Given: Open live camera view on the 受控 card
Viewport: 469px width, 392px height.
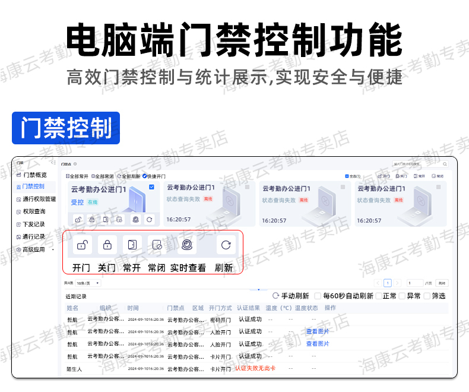Looking at the screenshot, I should [x=136, y=220].
